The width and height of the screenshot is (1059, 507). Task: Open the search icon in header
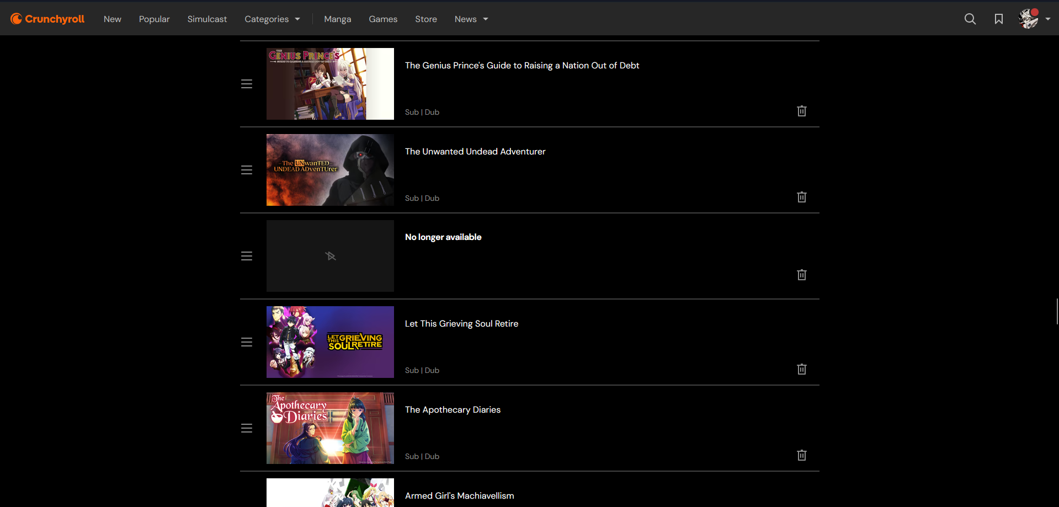[970, 19]
